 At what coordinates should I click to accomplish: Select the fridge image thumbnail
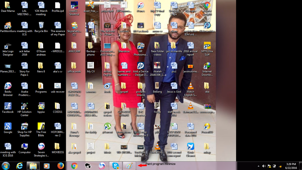click(x=157, y=108)
